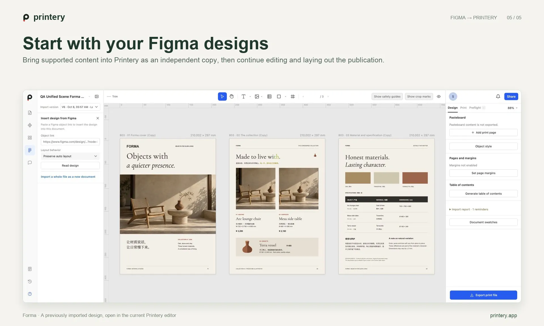
Task: Open the Import version dropdown
Action: point(80,107)
